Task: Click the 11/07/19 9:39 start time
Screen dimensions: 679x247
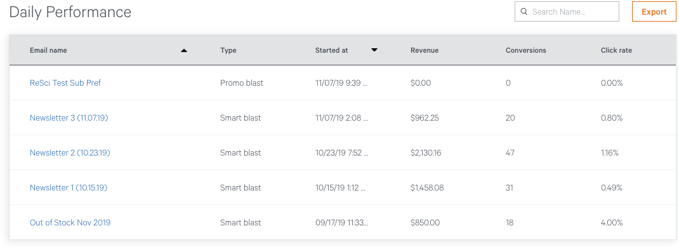Action: [341, 83]
